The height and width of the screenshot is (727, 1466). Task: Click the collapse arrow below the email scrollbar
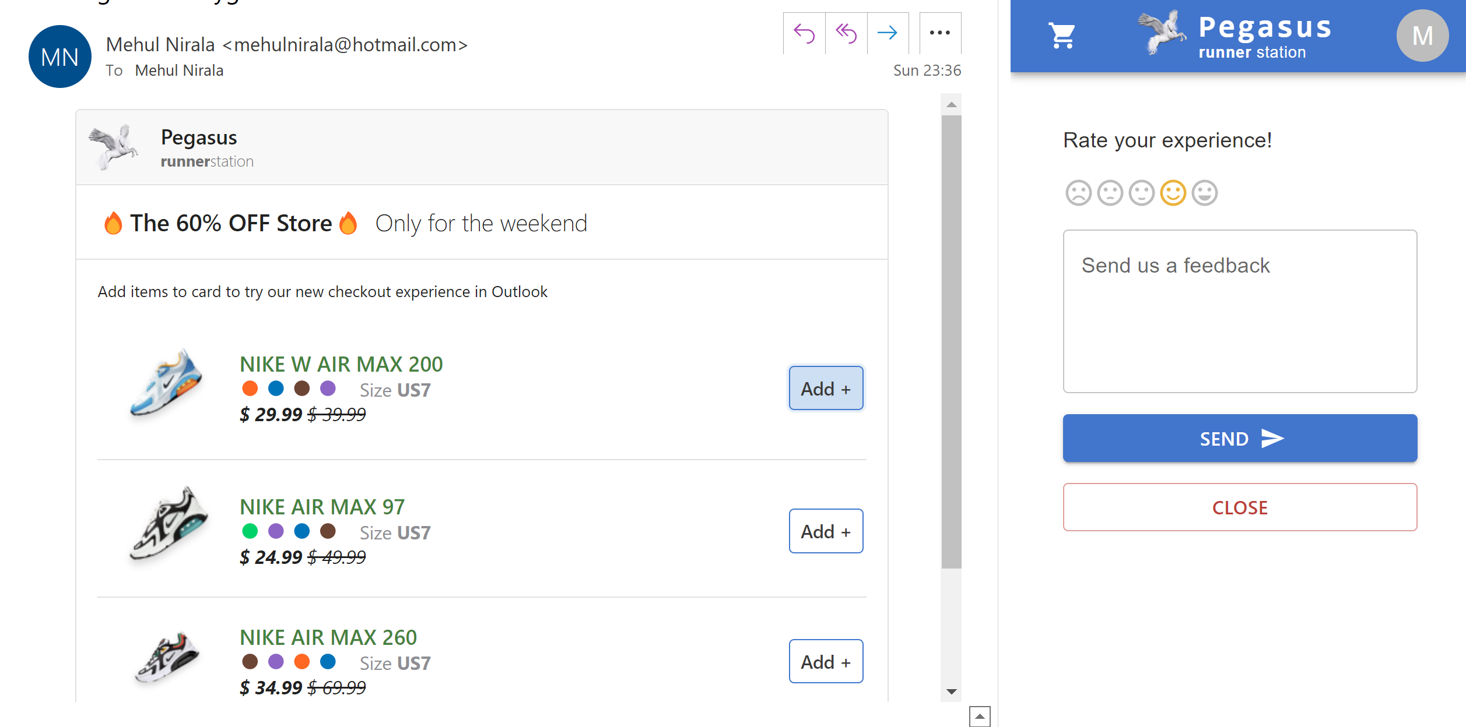click(980, 717)
